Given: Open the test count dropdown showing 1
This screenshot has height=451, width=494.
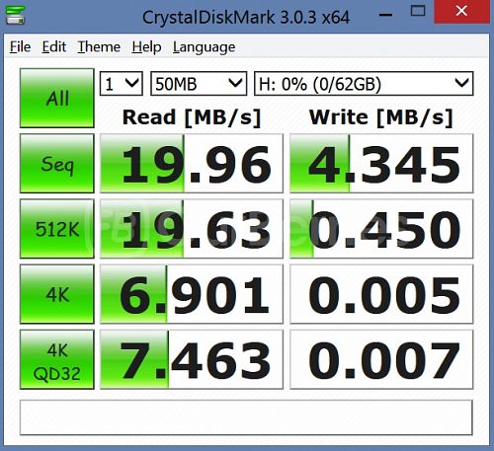Looking at the screenshot, I should tap(122, 84).
